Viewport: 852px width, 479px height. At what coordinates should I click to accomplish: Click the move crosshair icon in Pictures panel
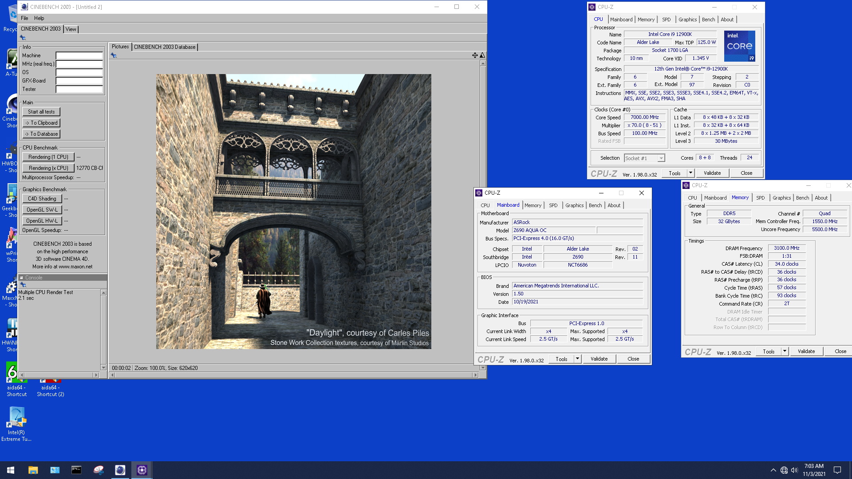point(475,55)
